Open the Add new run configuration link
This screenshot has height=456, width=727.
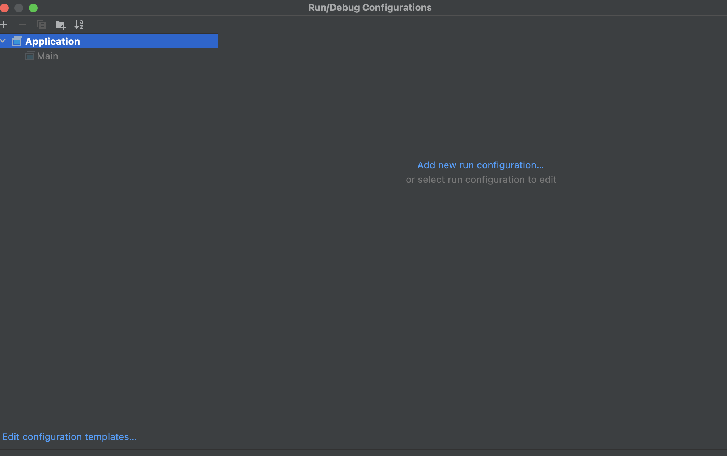click(480, 165)
